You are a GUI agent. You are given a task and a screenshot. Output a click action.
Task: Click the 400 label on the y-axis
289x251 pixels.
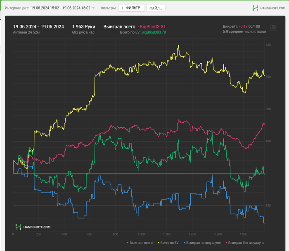tap(268, 45)
